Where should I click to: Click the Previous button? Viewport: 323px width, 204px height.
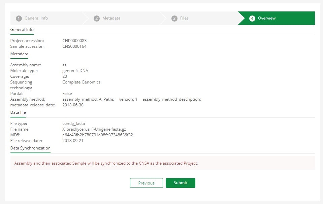coord(147,183)
